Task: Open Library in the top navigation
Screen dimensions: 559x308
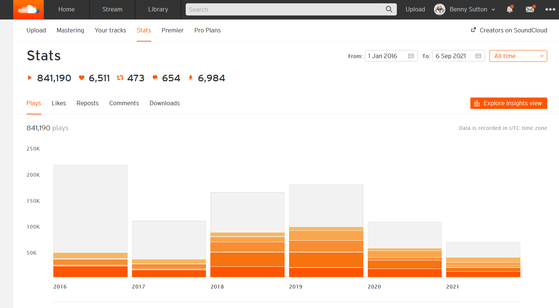Action: click(158, 10)
